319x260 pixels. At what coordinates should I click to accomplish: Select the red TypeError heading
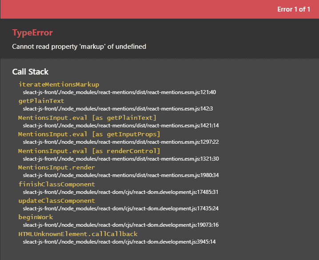click(x=32, y=33)
